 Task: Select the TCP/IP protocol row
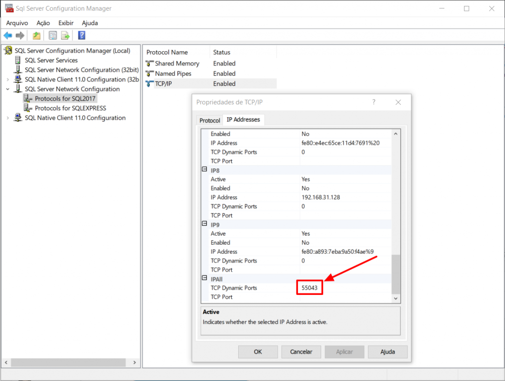tap(211, 84)
